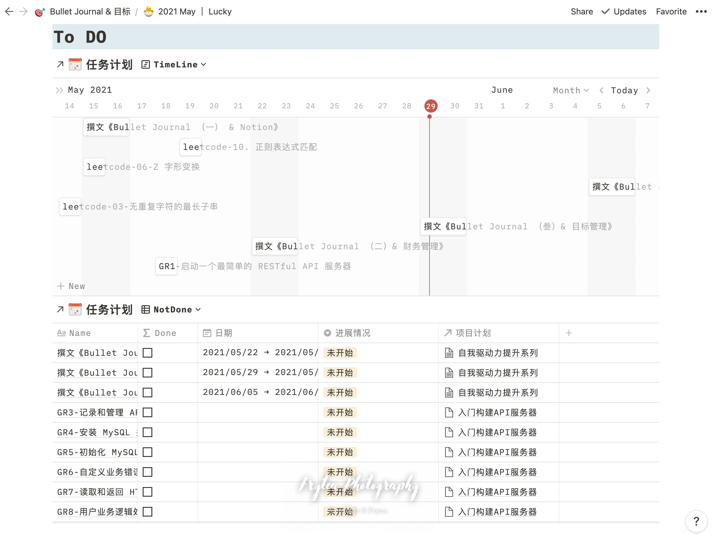This screenshot has width=717, height=534.
Task: Click the help question mark button
Action: pyautogui.click(x=696, y=520)
